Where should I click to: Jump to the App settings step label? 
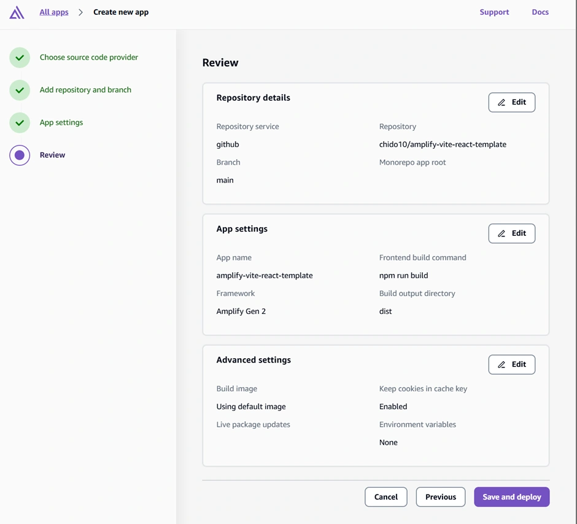[61, 122]
